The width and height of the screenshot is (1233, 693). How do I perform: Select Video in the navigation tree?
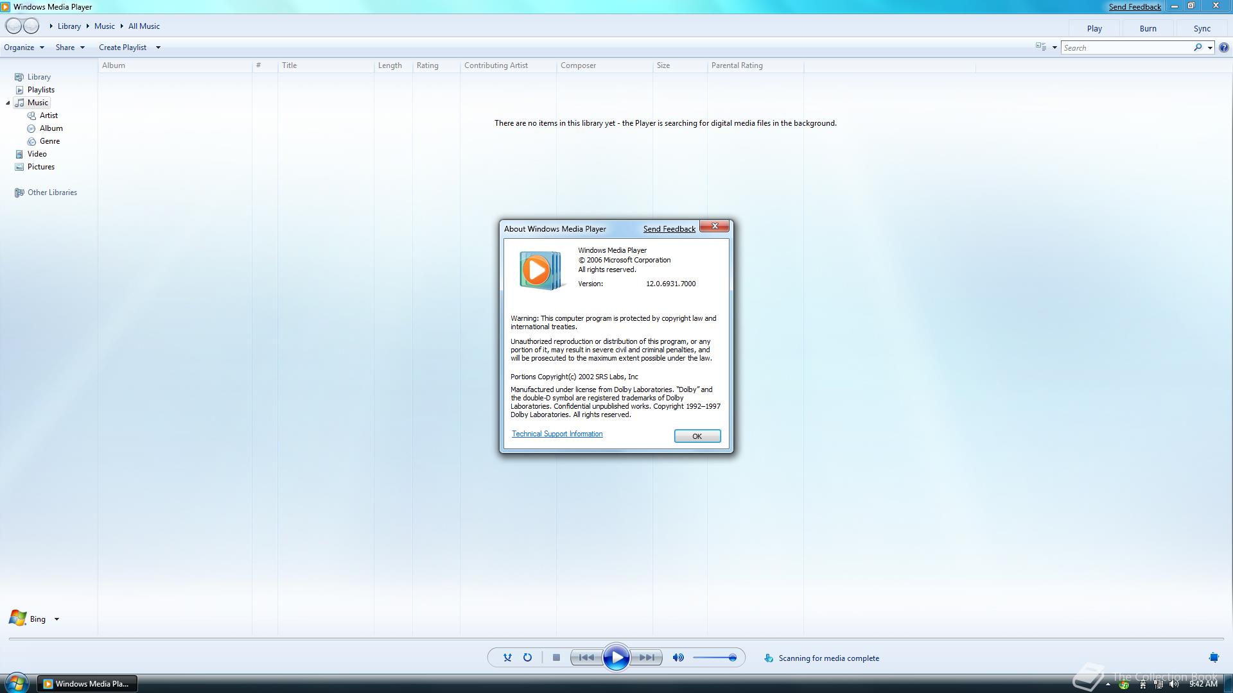click(x=31, y=154)
